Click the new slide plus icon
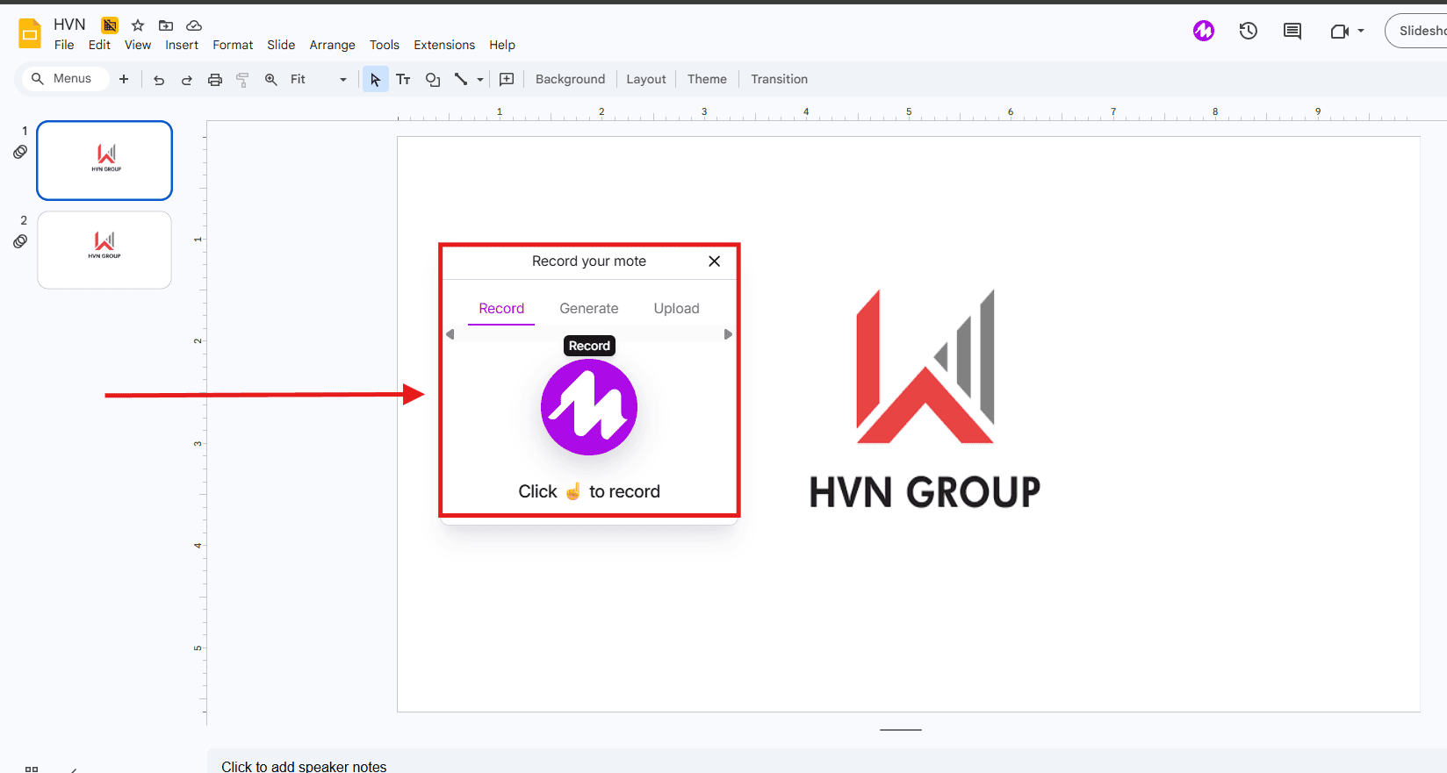Viewport: 1447px width, 773px height. click(124, 79)
